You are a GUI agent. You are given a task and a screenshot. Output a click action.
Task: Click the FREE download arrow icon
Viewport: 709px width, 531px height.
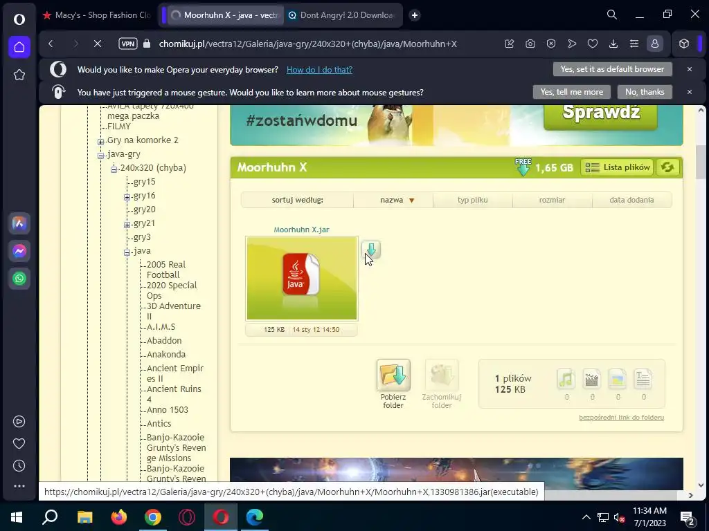click(x=523, y=167)
